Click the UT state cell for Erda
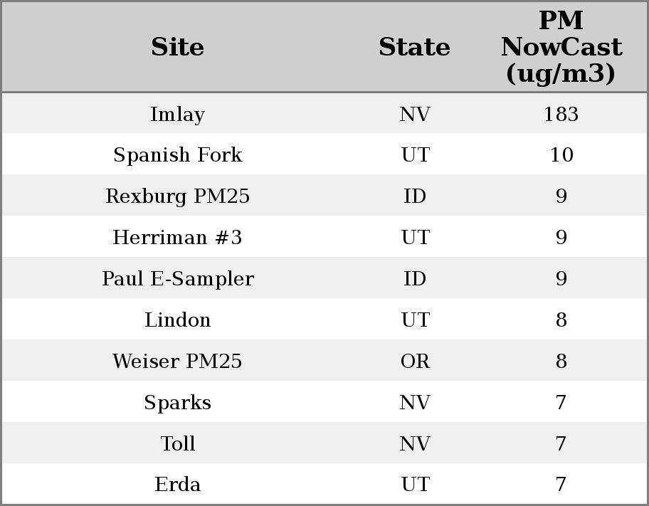 point(415,485)
